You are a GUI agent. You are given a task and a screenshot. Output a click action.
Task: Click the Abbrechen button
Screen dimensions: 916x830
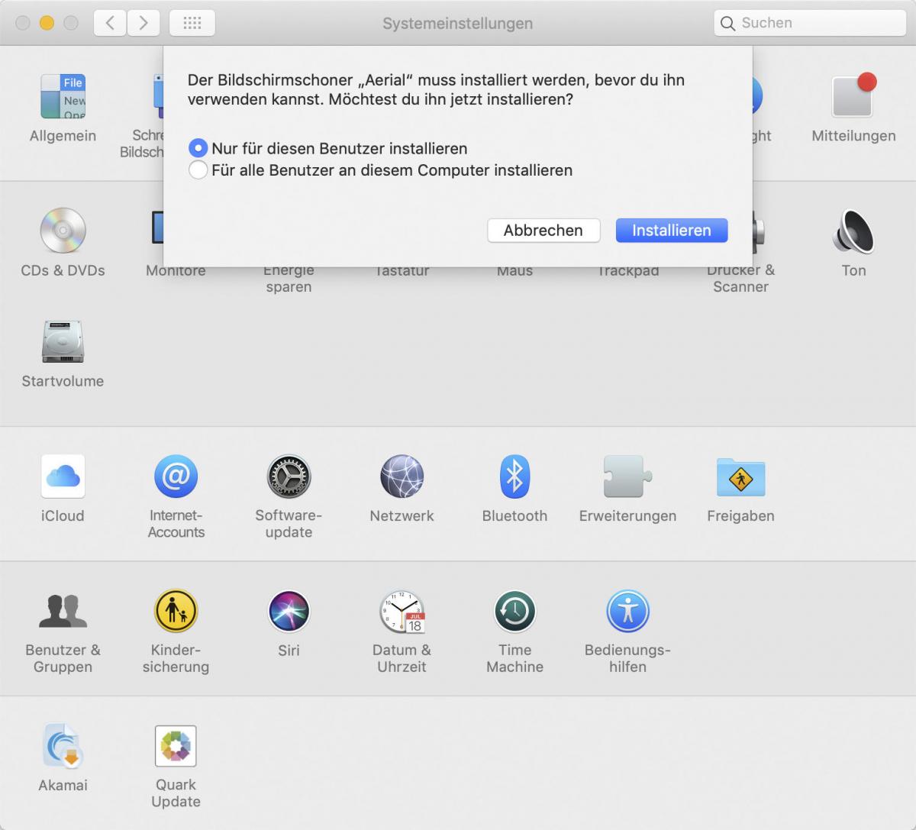click(543, 230)
